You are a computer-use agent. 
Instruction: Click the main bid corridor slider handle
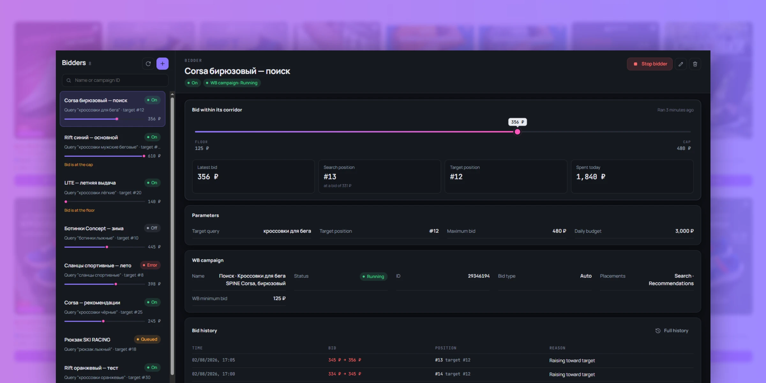tap(517, 132)
